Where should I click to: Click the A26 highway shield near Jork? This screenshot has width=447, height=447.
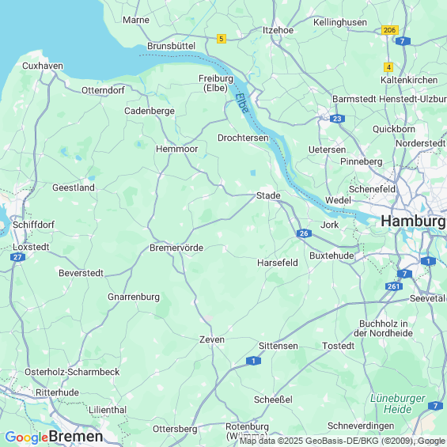tap(304, 233)
